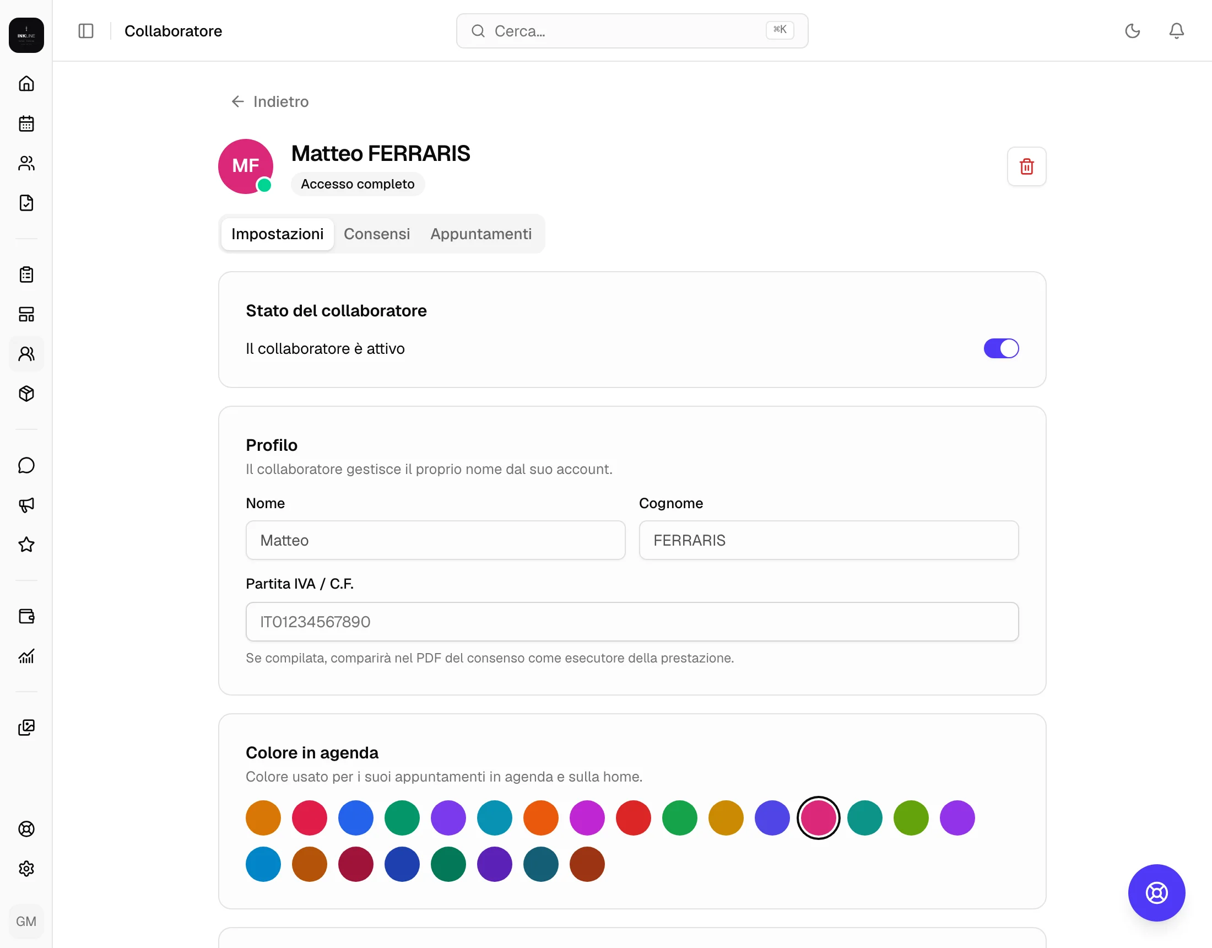
Task: Select the Impostazioni tab
Action: click(x=278, y=234)
